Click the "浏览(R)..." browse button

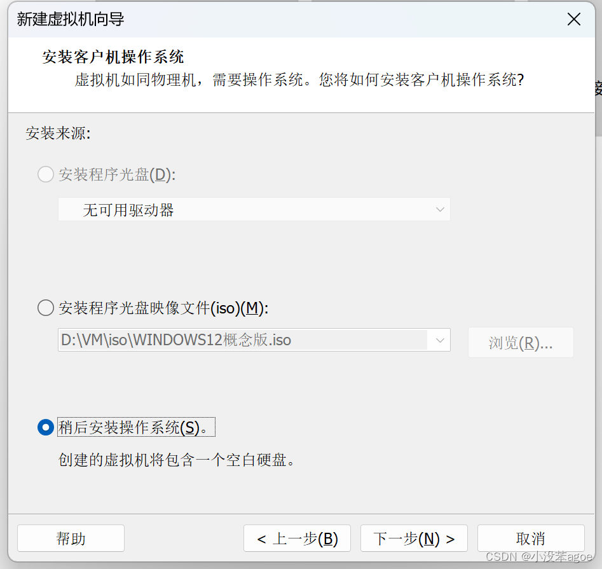coord(521,342)
